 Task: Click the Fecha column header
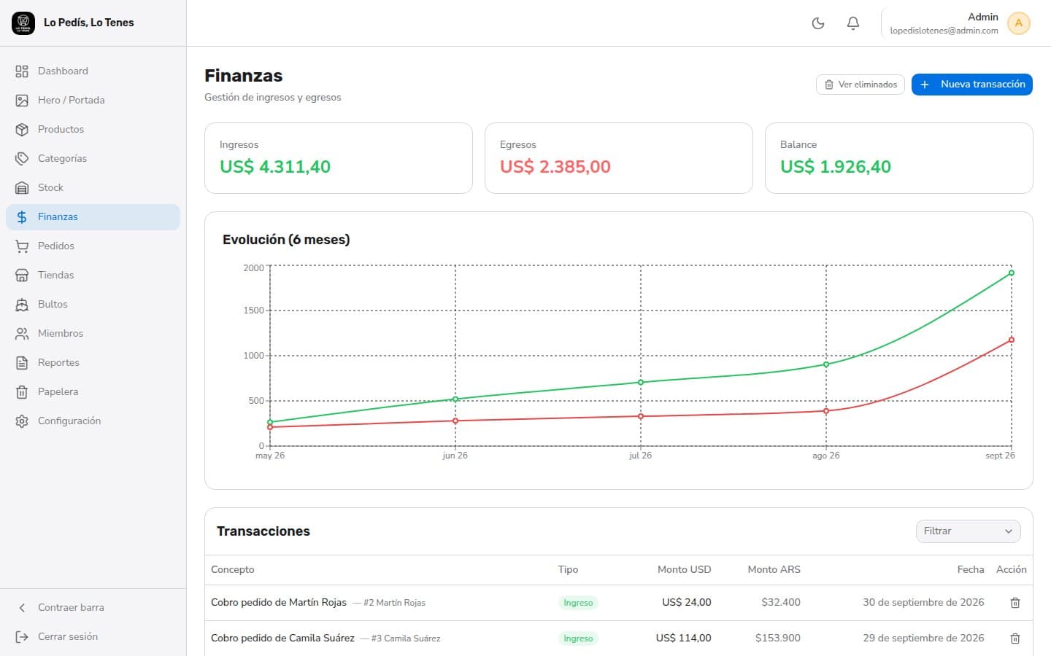coord(971,569)
